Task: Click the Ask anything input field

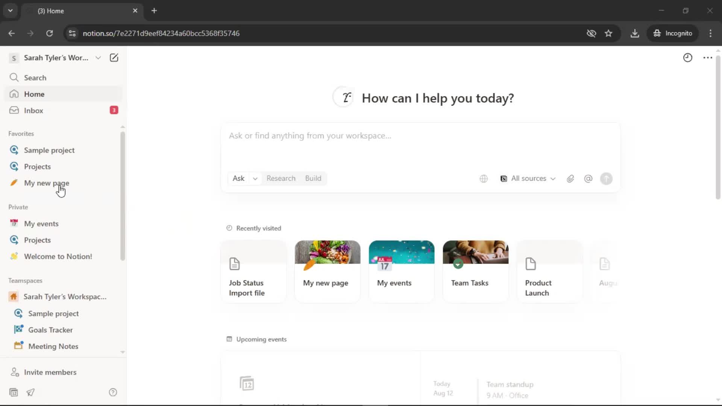Action: (420, 136)
